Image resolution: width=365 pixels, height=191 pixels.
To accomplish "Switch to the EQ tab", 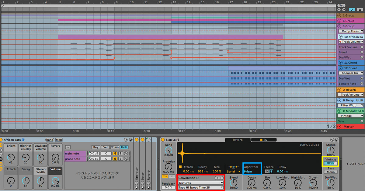I will 263,140.
